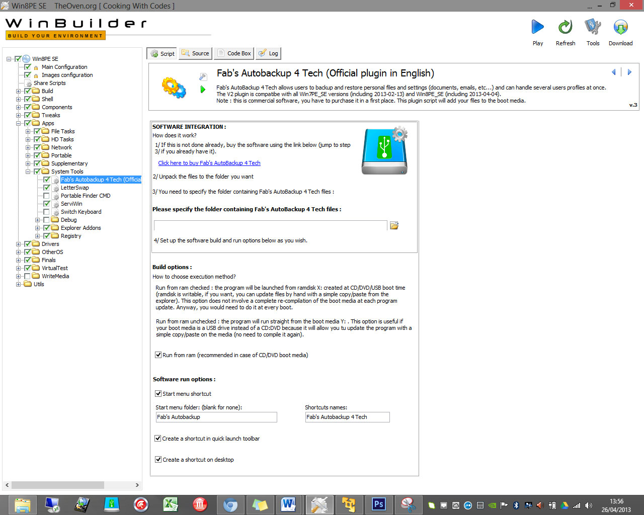Screen dimensions: 644x515
Task: Open Chrome from the taskbar
Action: [x=230, y=504]
